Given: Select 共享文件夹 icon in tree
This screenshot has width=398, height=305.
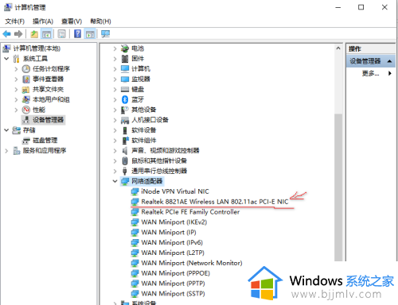Looking at the screenshot, I should (x=25, y=90).
